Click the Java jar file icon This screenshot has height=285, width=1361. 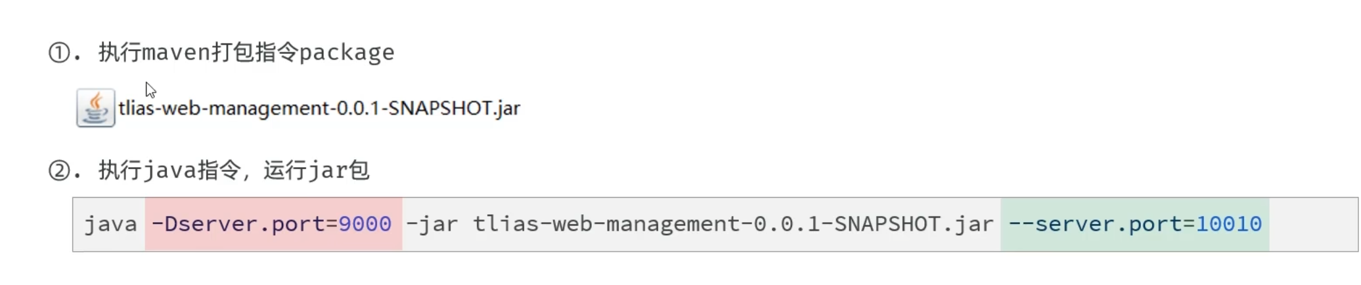point(96,108)
